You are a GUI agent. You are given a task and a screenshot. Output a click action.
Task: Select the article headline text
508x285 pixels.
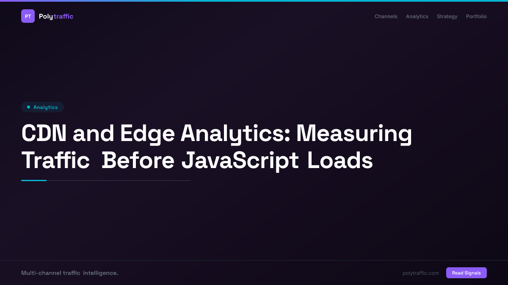[217, 147]
